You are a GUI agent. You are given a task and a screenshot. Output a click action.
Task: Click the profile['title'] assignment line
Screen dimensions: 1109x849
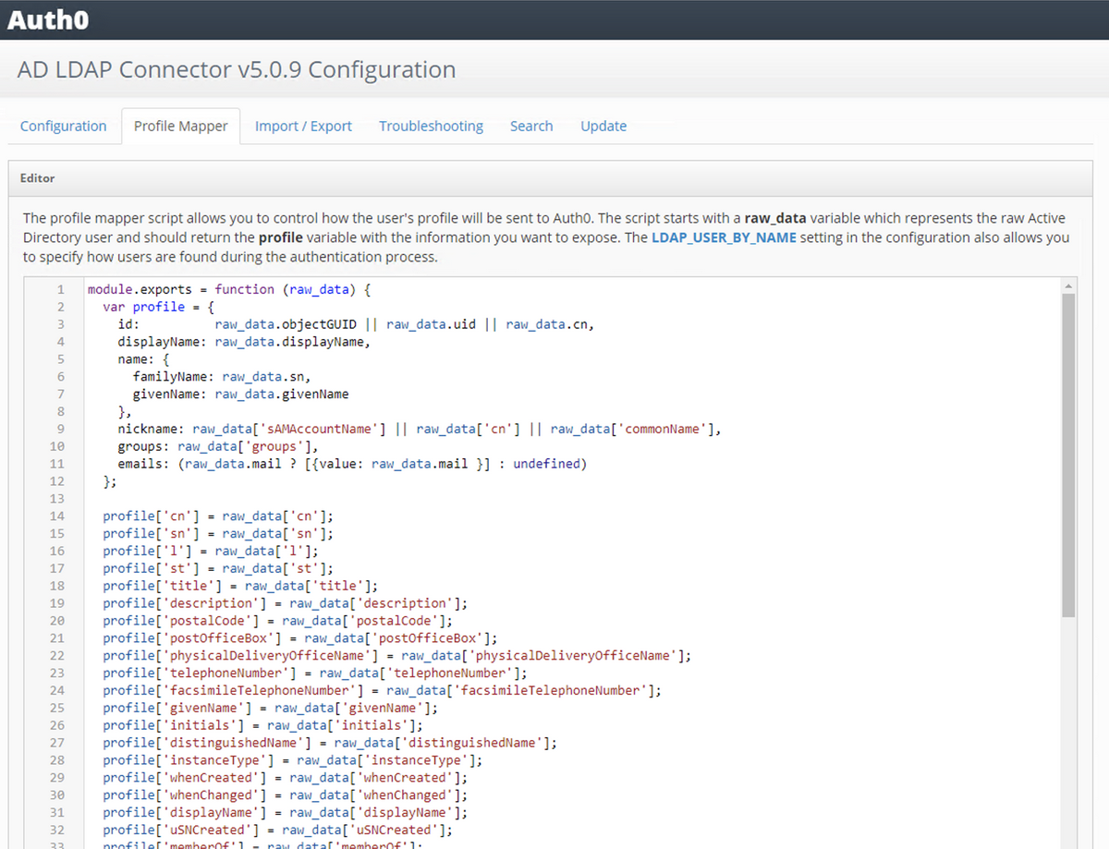coord(240,586)
